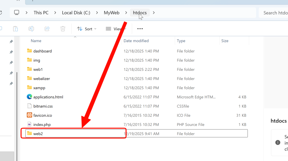
Task: Sort by the Date modified column header
Action: click(x=136, y=41)
